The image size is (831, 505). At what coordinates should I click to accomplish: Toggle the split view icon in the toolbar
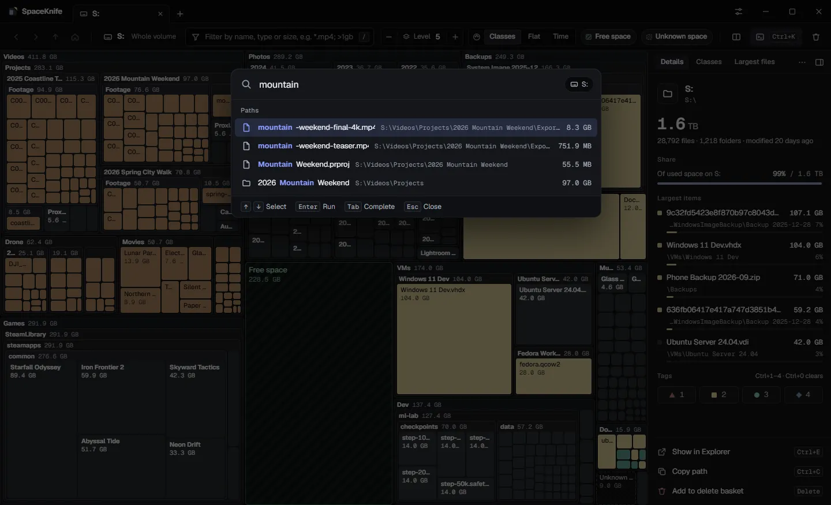736,37
